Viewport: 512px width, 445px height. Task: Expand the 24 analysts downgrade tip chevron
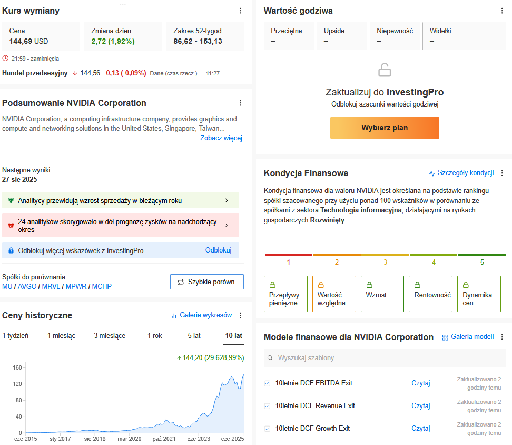[227, 226]
